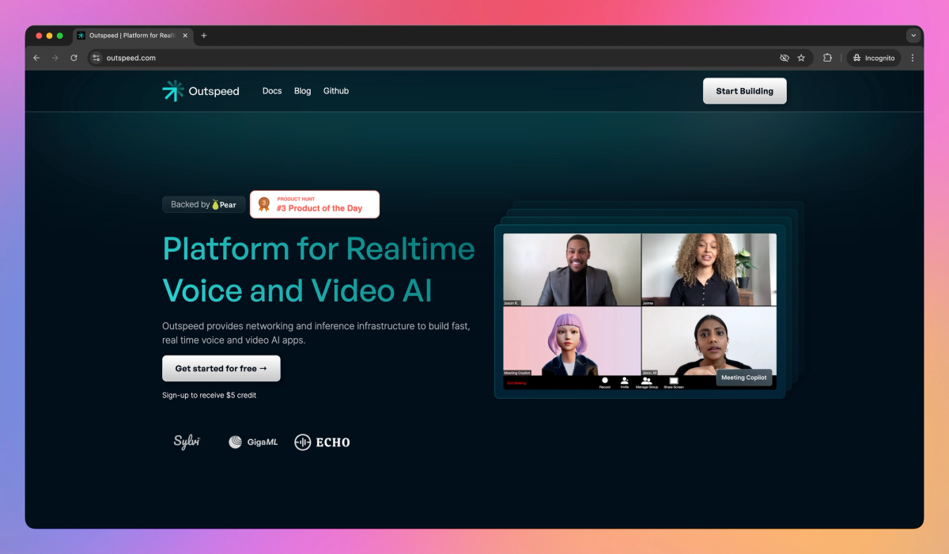
Task: Close the Outspeed browser tab
Action: tap(186, 36)
